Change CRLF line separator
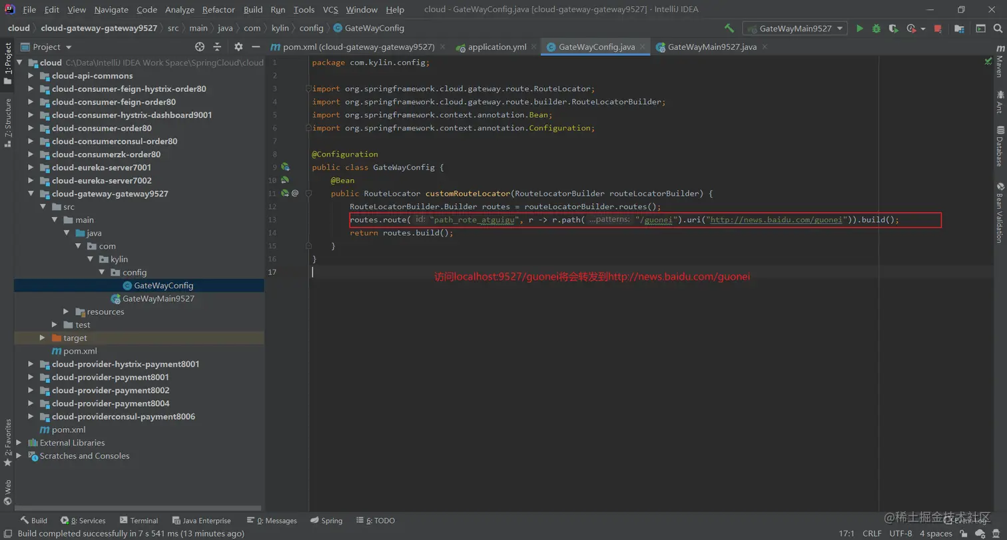Screen dimensions: 1007x540 point(872,533)
